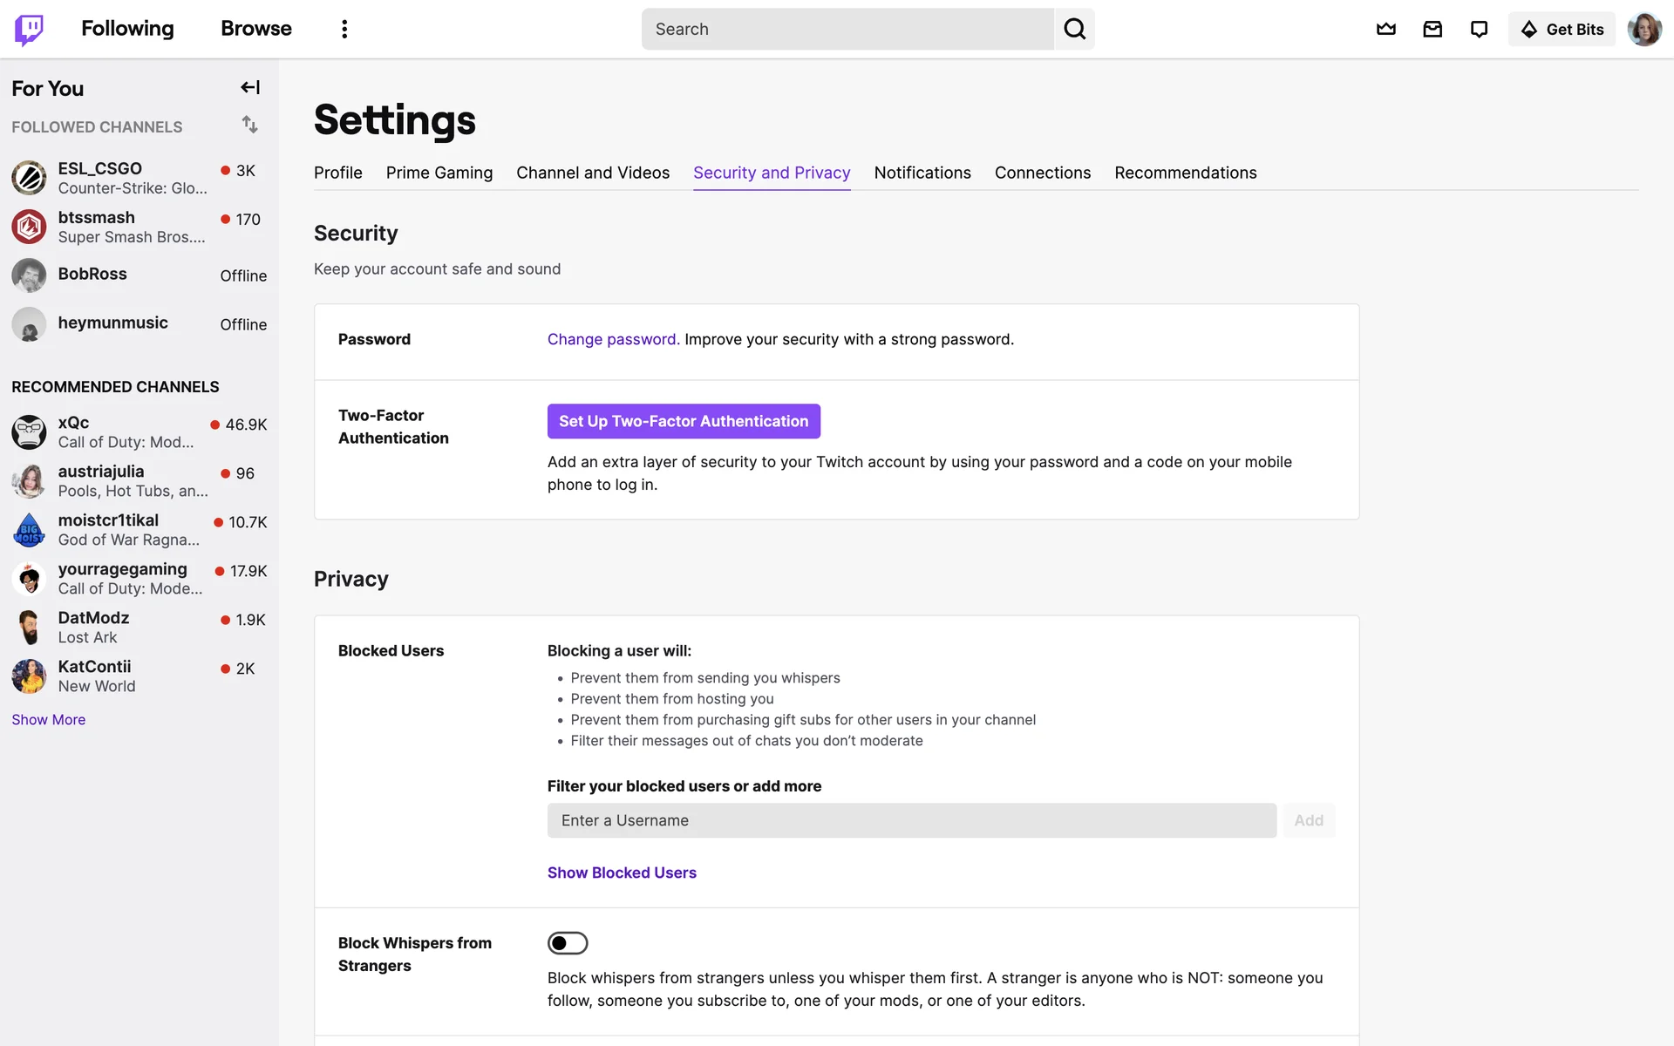Open the notifications inbox icon

(x=1432, y=29)
